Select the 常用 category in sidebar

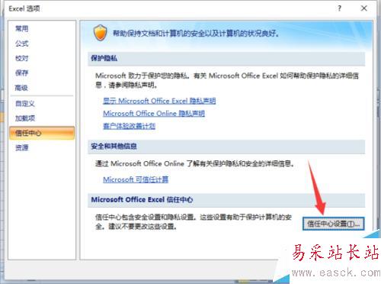coord(22,28)
